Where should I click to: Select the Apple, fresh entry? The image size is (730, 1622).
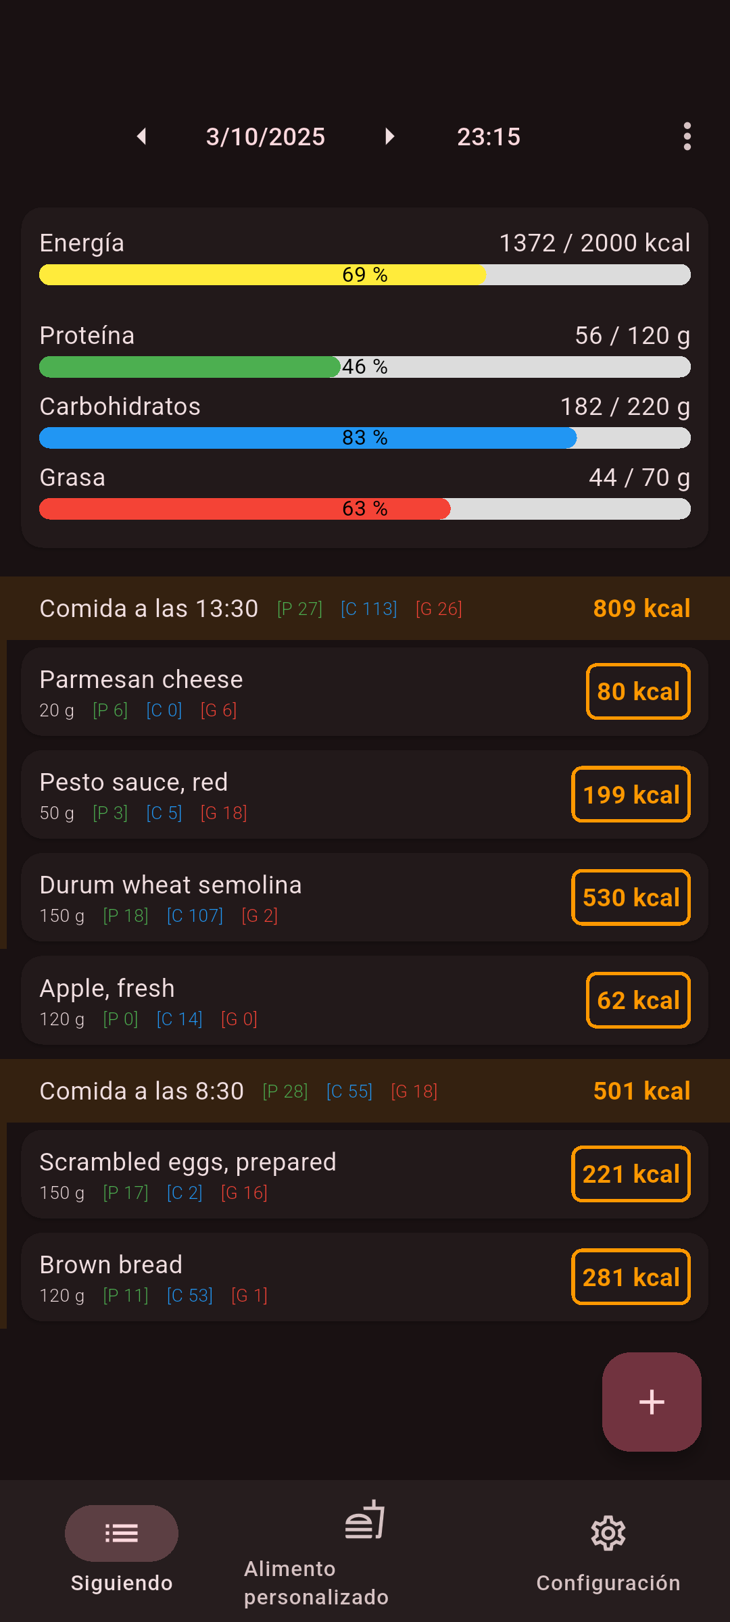click(x=270, y=1000)
